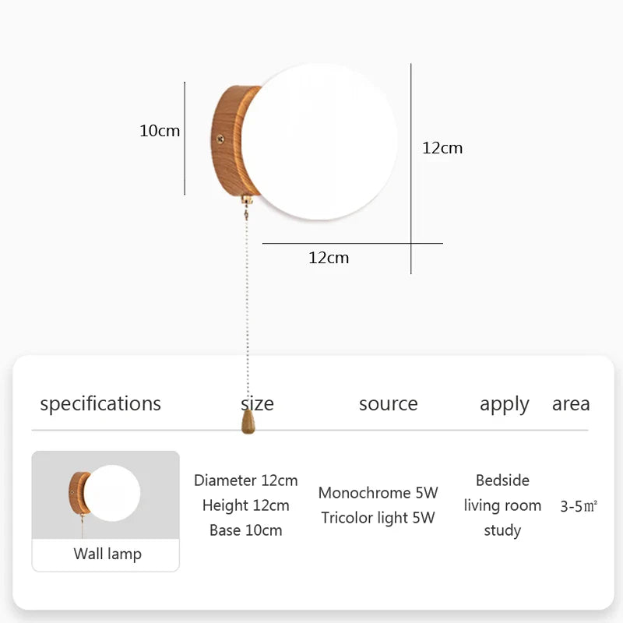Click the Monochrome 5W option

378,493
